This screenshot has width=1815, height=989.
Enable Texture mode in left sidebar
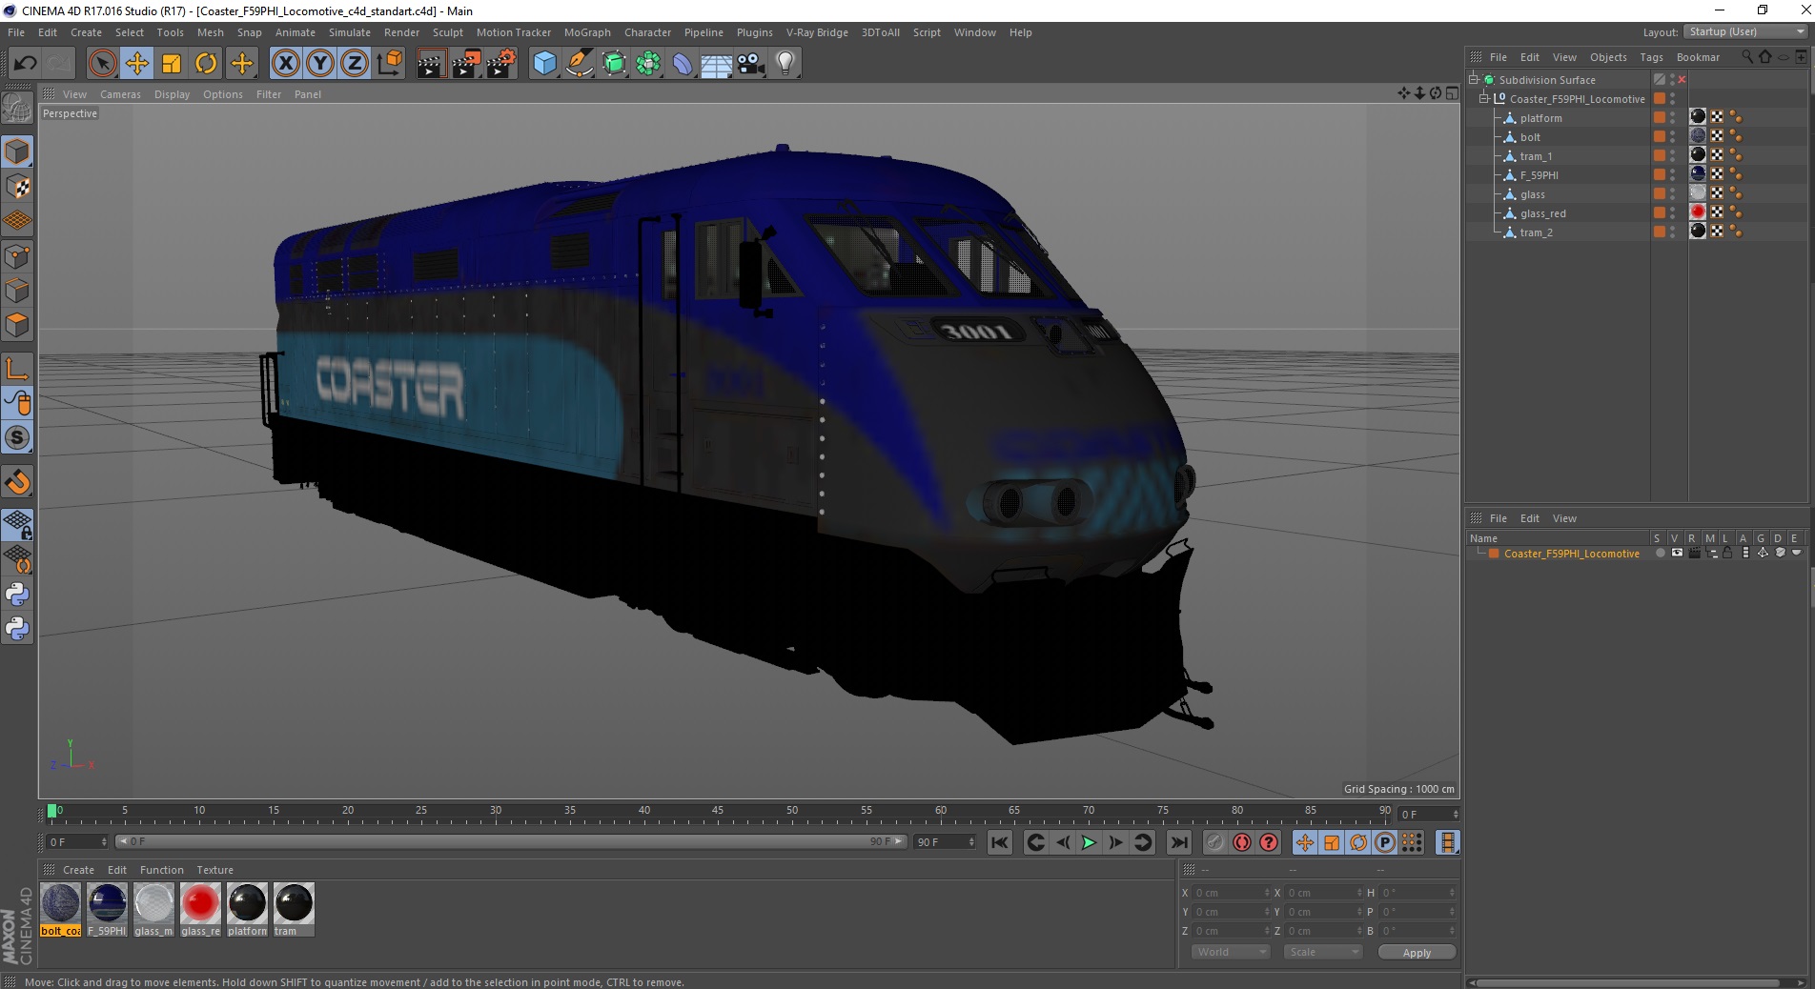[17, 187]
